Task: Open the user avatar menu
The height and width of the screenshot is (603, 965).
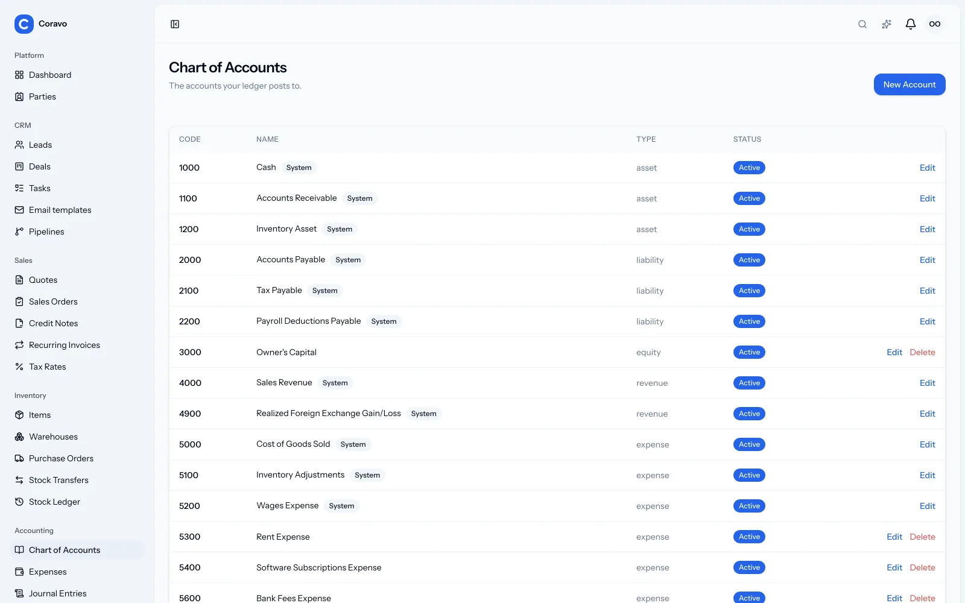Action: point(935,24)
